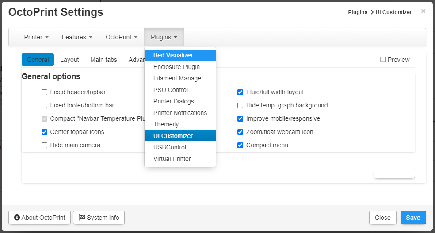Save the settings

[x=413, y=218]
